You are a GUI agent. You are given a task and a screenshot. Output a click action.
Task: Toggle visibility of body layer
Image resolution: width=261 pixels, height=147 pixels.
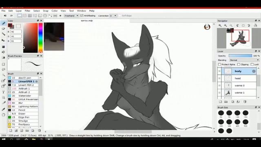[x=219, y=71]
